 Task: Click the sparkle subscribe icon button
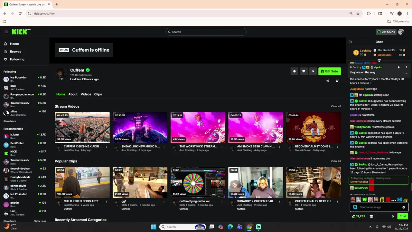(313, 71)
